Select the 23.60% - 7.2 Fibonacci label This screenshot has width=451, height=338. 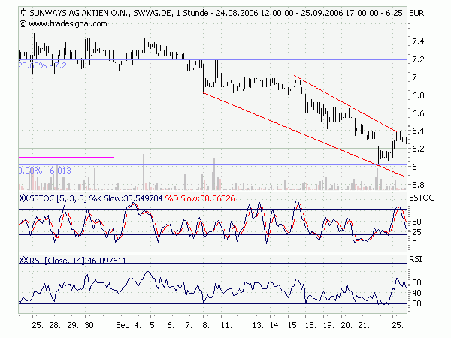pyautogui.click(x=43, y=65)
